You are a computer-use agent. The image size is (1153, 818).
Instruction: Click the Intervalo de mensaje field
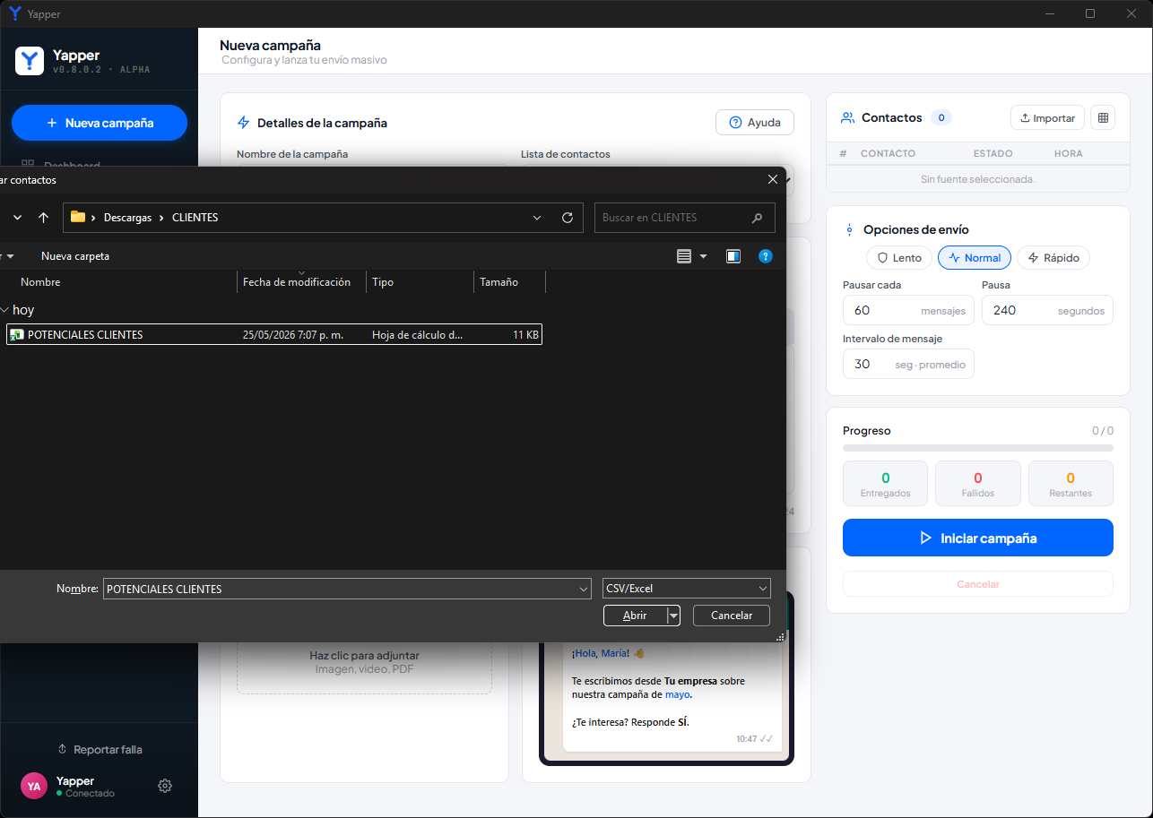(908, 364)
